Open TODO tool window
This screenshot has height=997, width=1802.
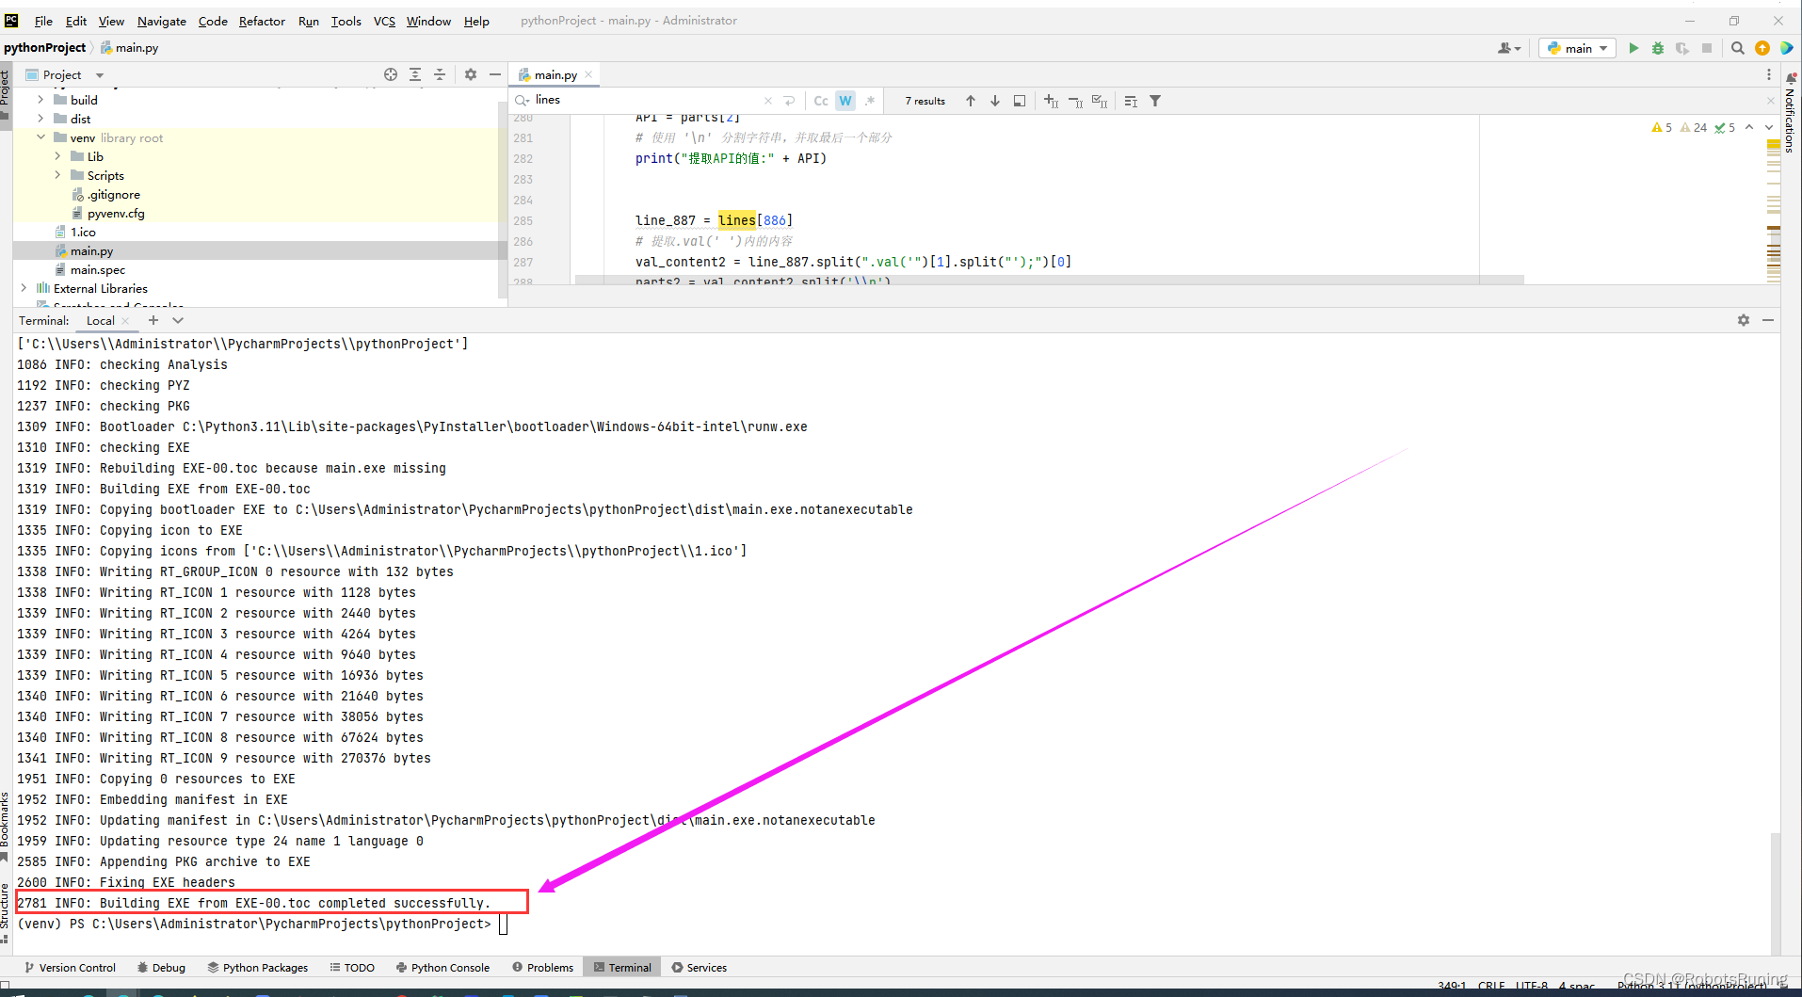[352, 967]
